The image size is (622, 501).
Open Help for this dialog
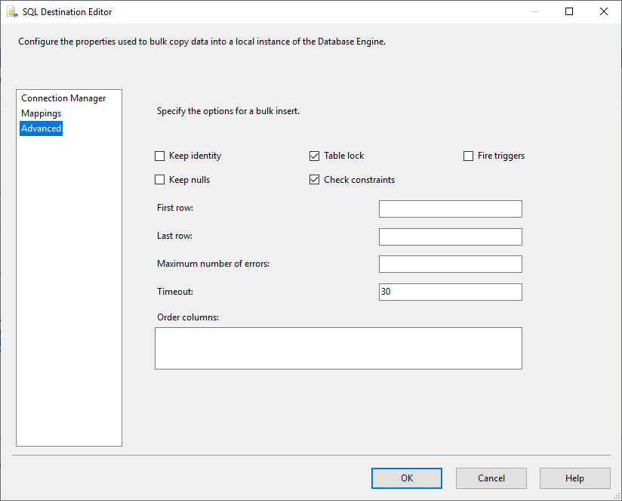[574, 478]
